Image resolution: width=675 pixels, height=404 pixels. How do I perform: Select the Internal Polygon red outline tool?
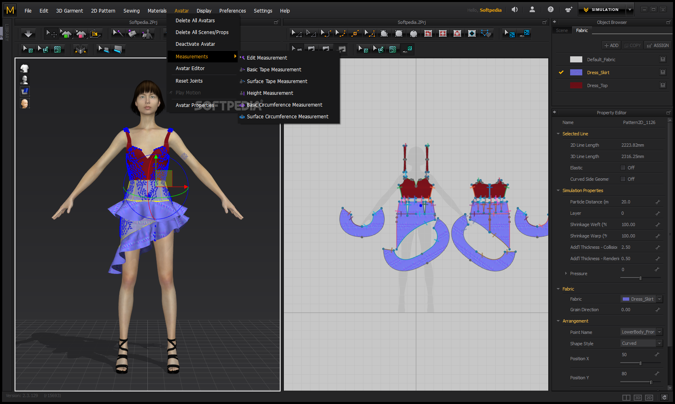(428, 33)
